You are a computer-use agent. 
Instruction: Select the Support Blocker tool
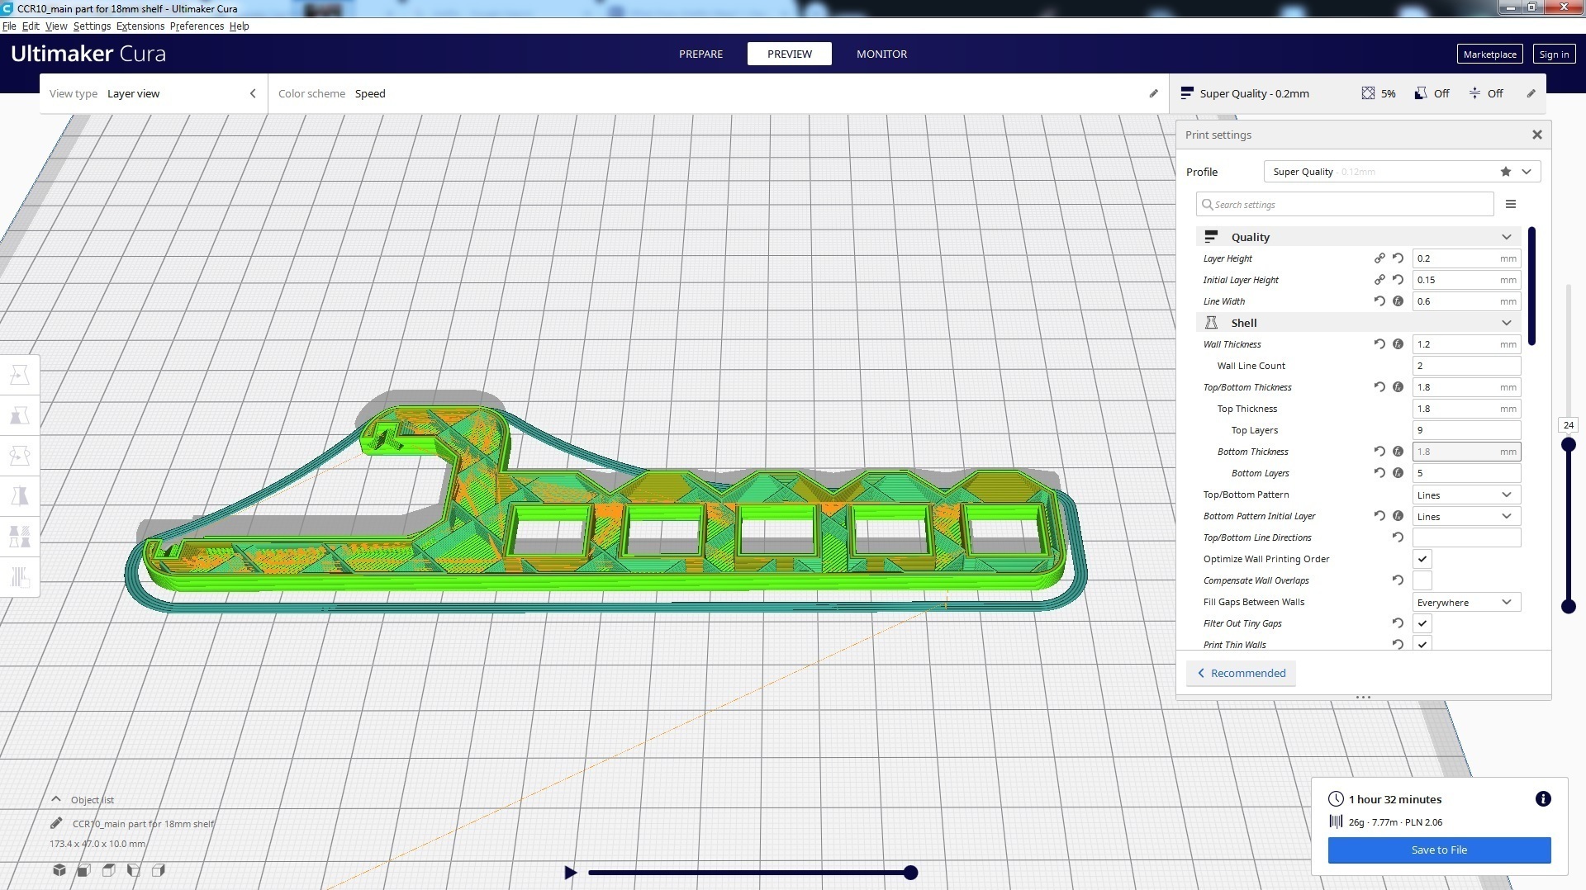pos(20,575)
